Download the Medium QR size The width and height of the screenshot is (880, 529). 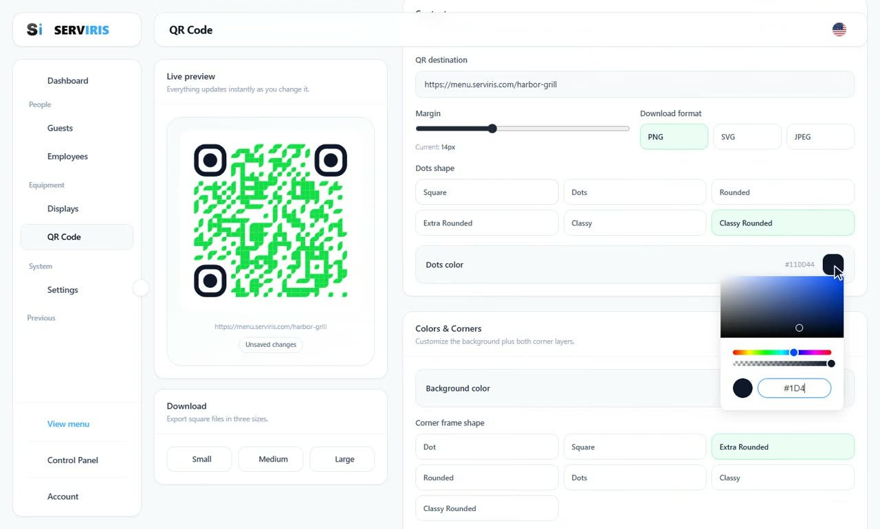click(x=271, y=459)
